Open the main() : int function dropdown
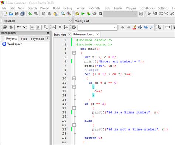175x145 pixels. pos(124,21)
